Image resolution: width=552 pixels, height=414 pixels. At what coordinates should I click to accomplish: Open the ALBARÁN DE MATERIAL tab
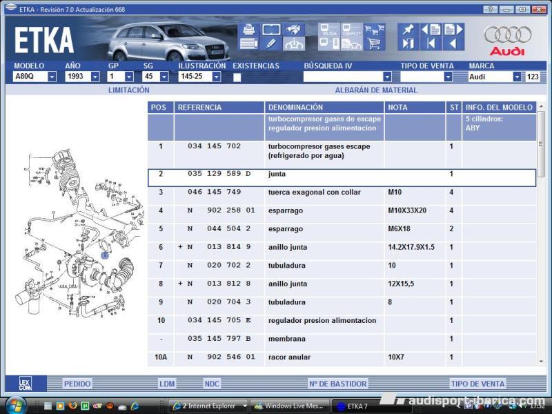375,90
